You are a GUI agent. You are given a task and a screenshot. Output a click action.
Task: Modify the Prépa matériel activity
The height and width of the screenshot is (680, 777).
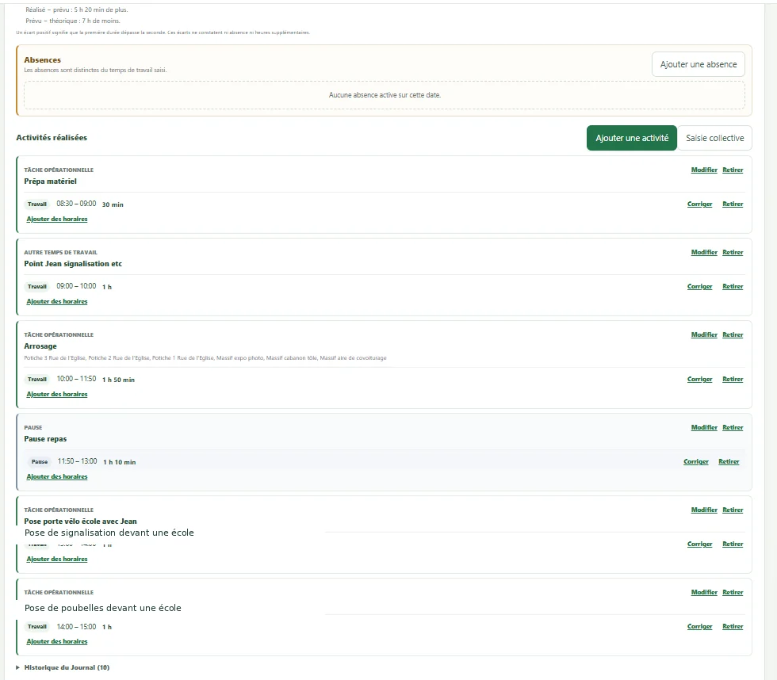(704, 170)
